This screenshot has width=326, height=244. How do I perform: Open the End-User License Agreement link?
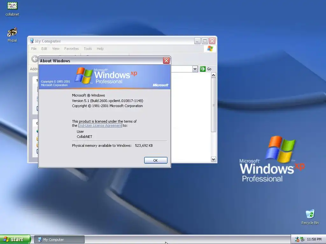(x=100, y=125)
